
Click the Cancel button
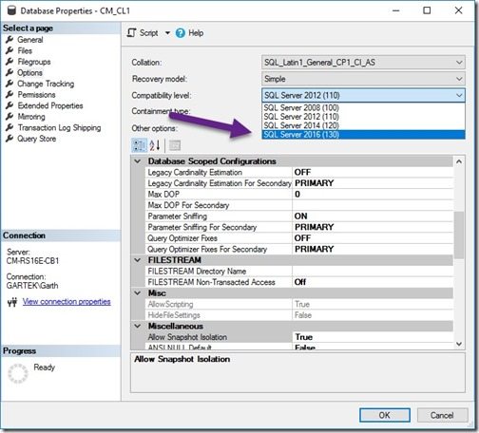[442, 415]
